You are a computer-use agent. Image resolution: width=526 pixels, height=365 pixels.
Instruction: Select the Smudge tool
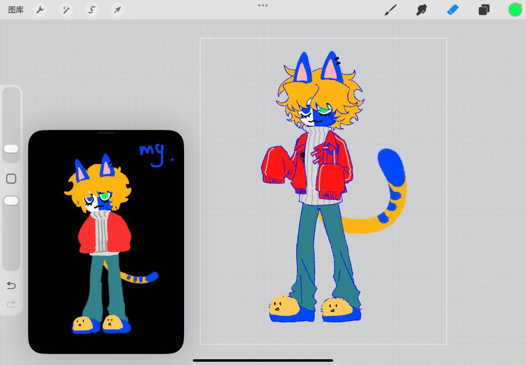point(421,10)
